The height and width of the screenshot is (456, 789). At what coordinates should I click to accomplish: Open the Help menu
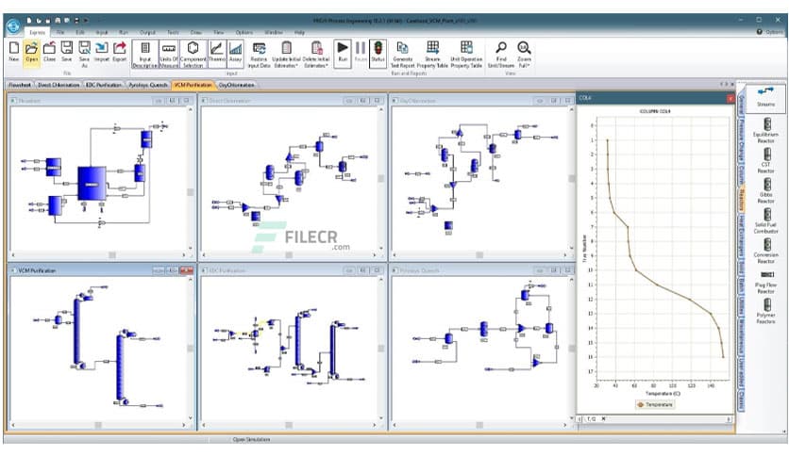pos(300,32)
